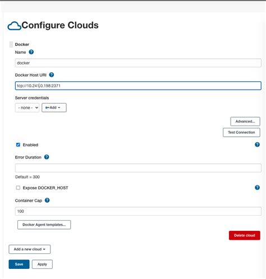Click the Docker section title
Viewport: 266px width, 279px height.
[22, 44]
